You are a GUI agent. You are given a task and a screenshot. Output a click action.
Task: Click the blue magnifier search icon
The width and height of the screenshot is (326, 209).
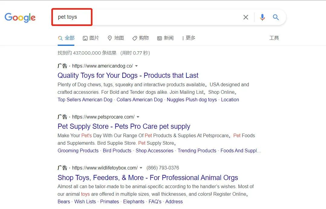point(276,17)
